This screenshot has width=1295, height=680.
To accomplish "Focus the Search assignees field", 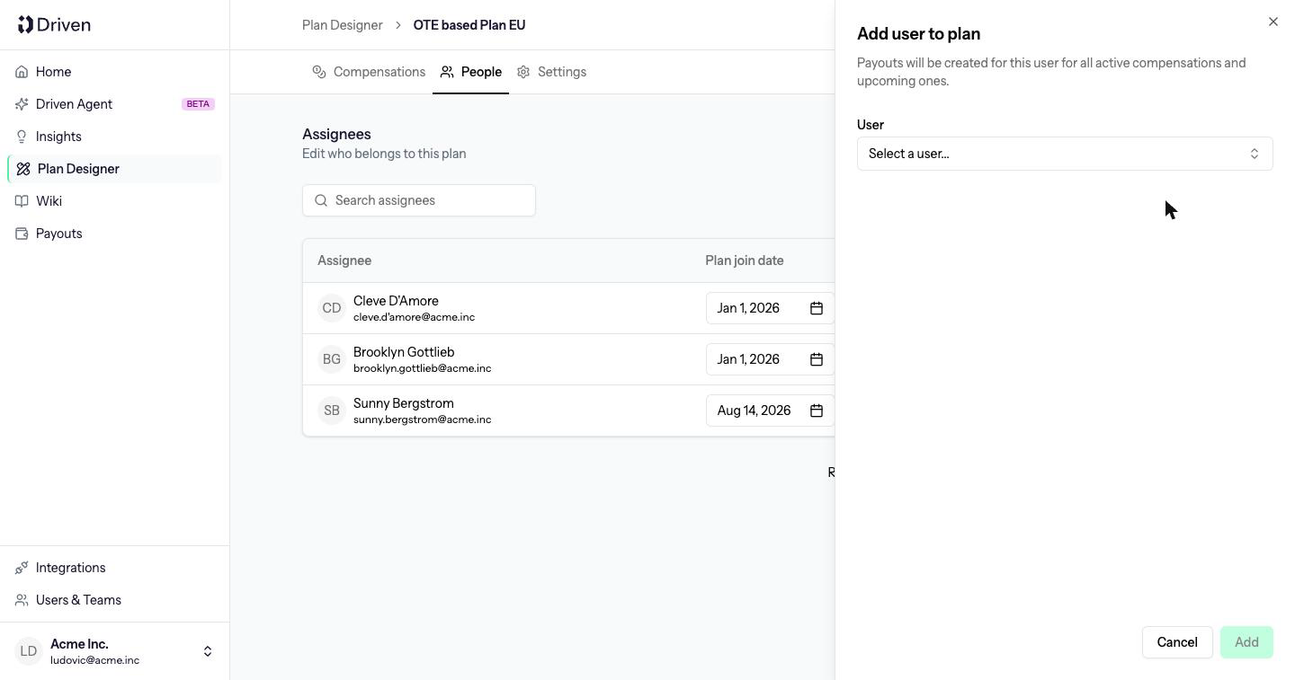I will [x=419, y=200].
